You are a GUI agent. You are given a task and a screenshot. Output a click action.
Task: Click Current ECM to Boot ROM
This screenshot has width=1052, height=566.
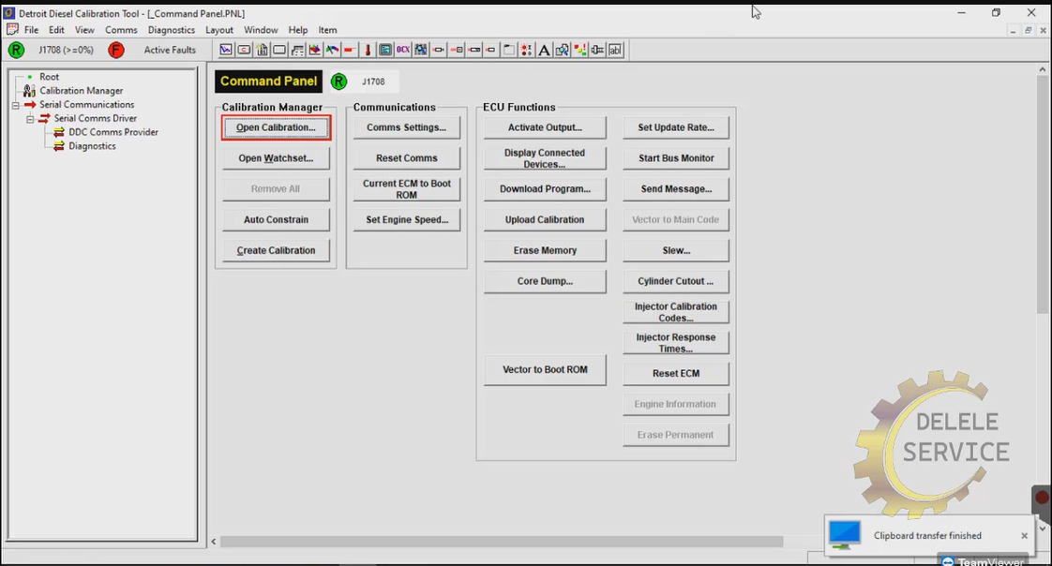(x=407, y=189)
